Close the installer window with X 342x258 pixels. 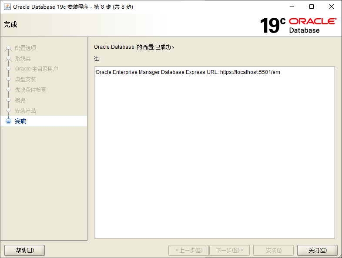coord(331,7)
